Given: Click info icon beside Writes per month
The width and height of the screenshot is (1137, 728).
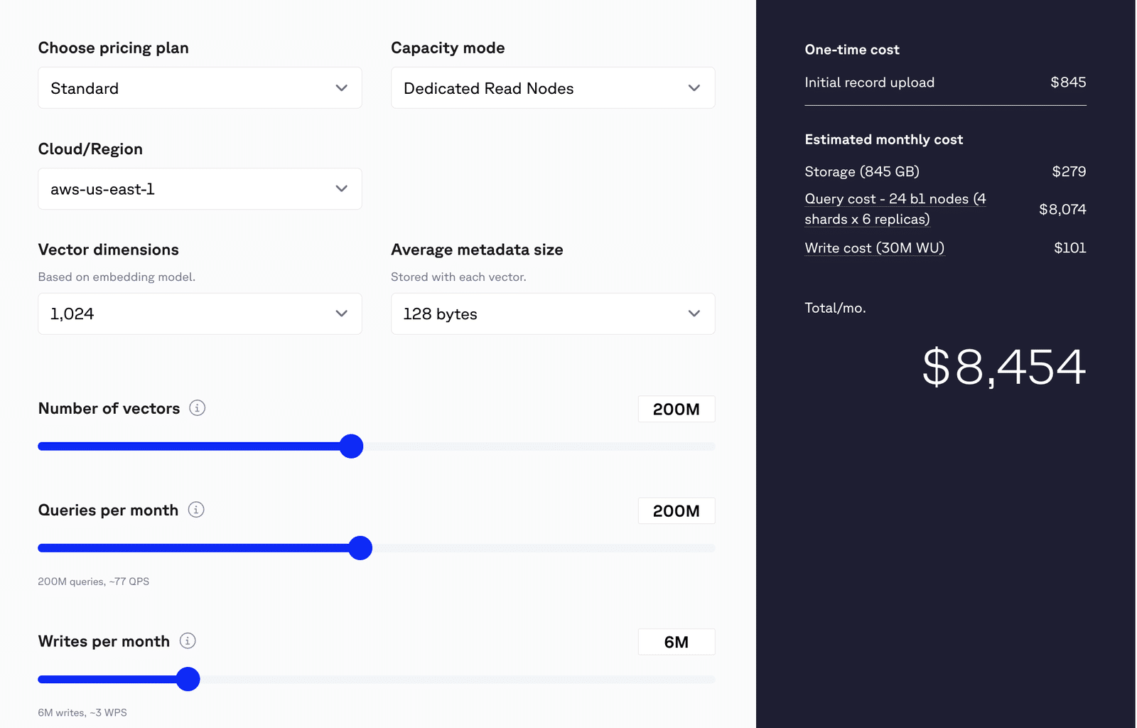Looking at the screenshot, I should click(188, 641).
